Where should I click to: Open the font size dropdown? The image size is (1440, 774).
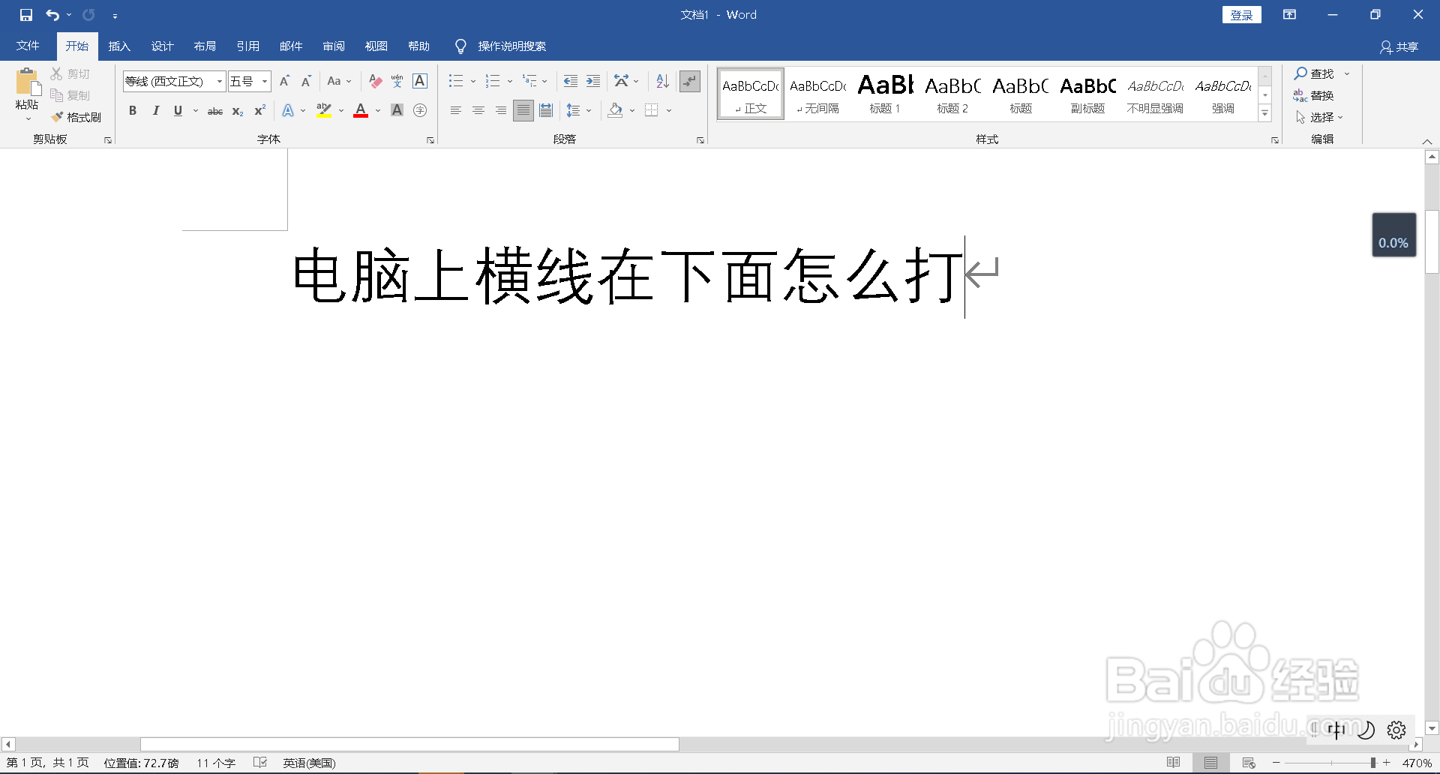[x=264, y=81]
